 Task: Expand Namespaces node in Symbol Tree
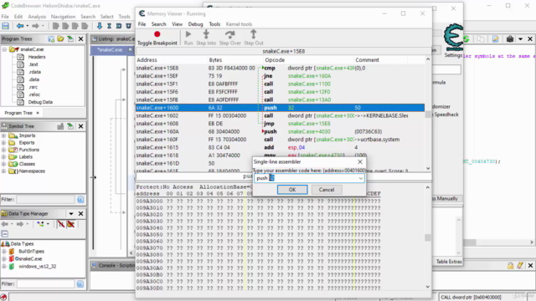3,171
